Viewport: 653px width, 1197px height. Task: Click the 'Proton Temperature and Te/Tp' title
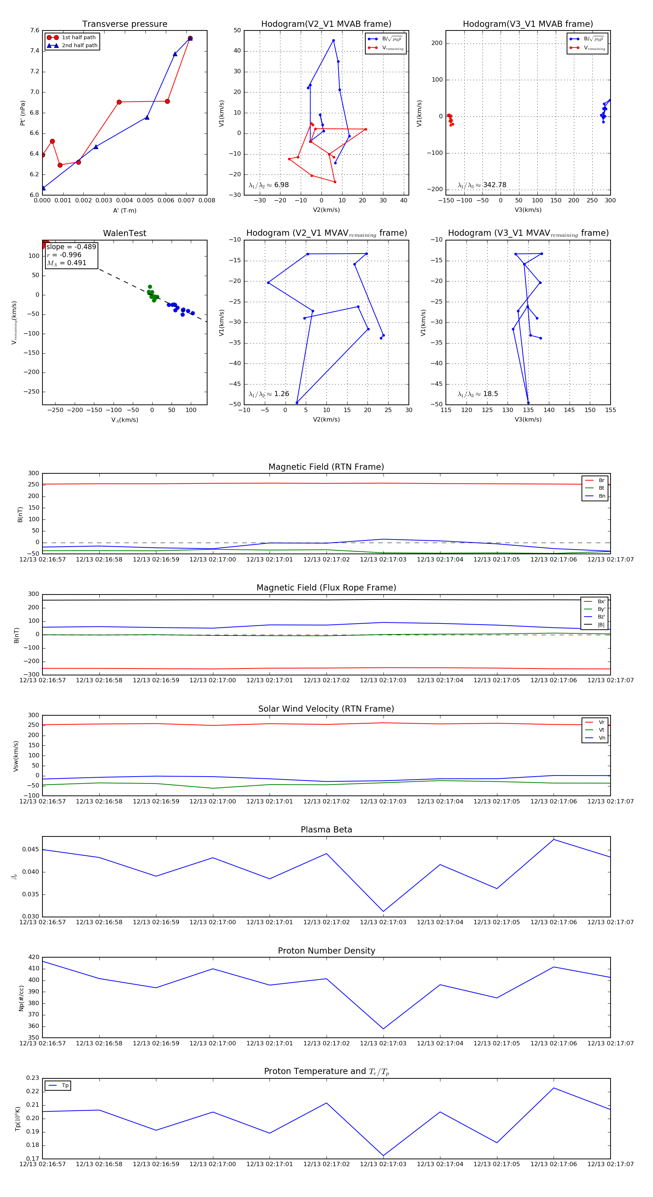click(326, 1072)
